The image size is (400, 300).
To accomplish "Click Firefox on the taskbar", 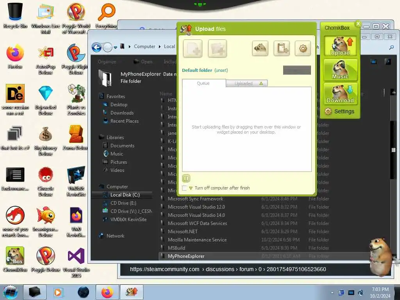I will click(107, 292).
